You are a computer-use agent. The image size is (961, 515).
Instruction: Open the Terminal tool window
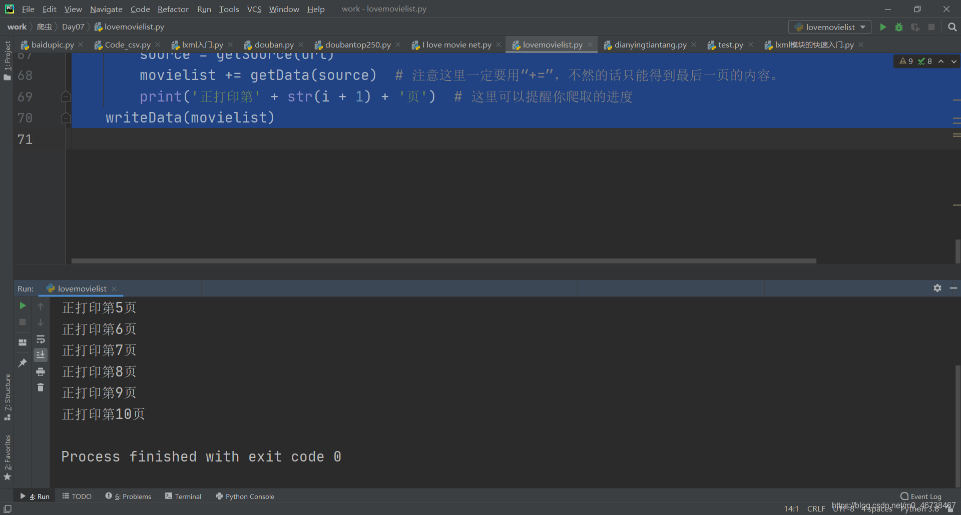pyautogui.click(x=183, y=496)
